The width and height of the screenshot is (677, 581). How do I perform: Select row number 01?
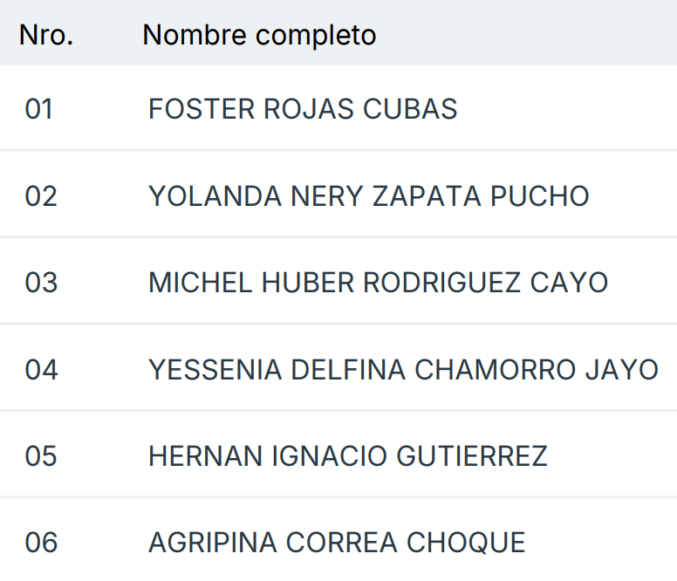coord(39,109)
